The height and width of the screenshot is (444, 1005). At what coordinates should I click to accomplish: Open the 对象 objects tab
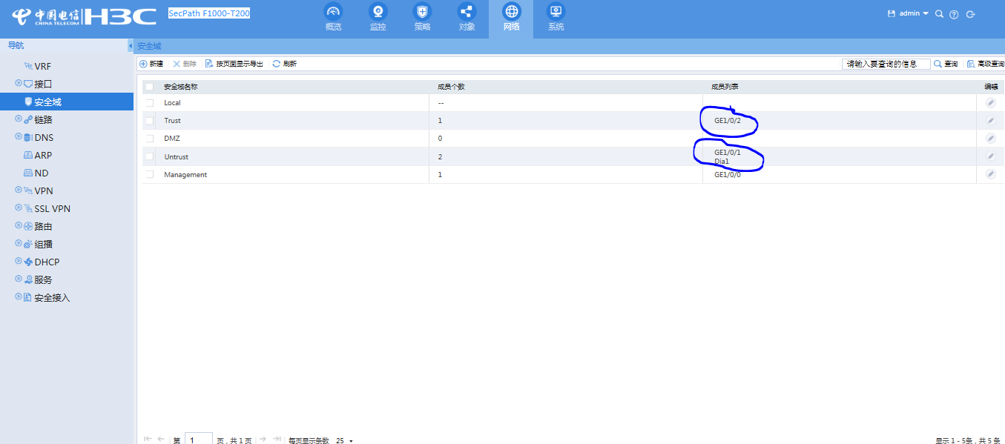[467, 18]
